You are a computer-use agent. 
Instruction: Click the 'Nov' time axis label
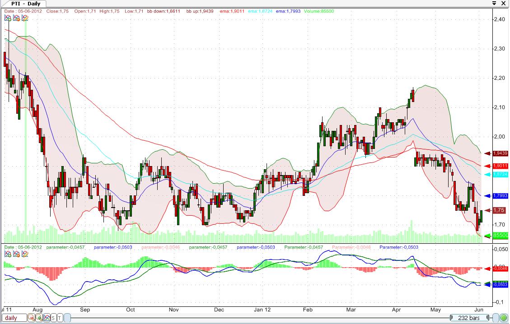[173, 310]
